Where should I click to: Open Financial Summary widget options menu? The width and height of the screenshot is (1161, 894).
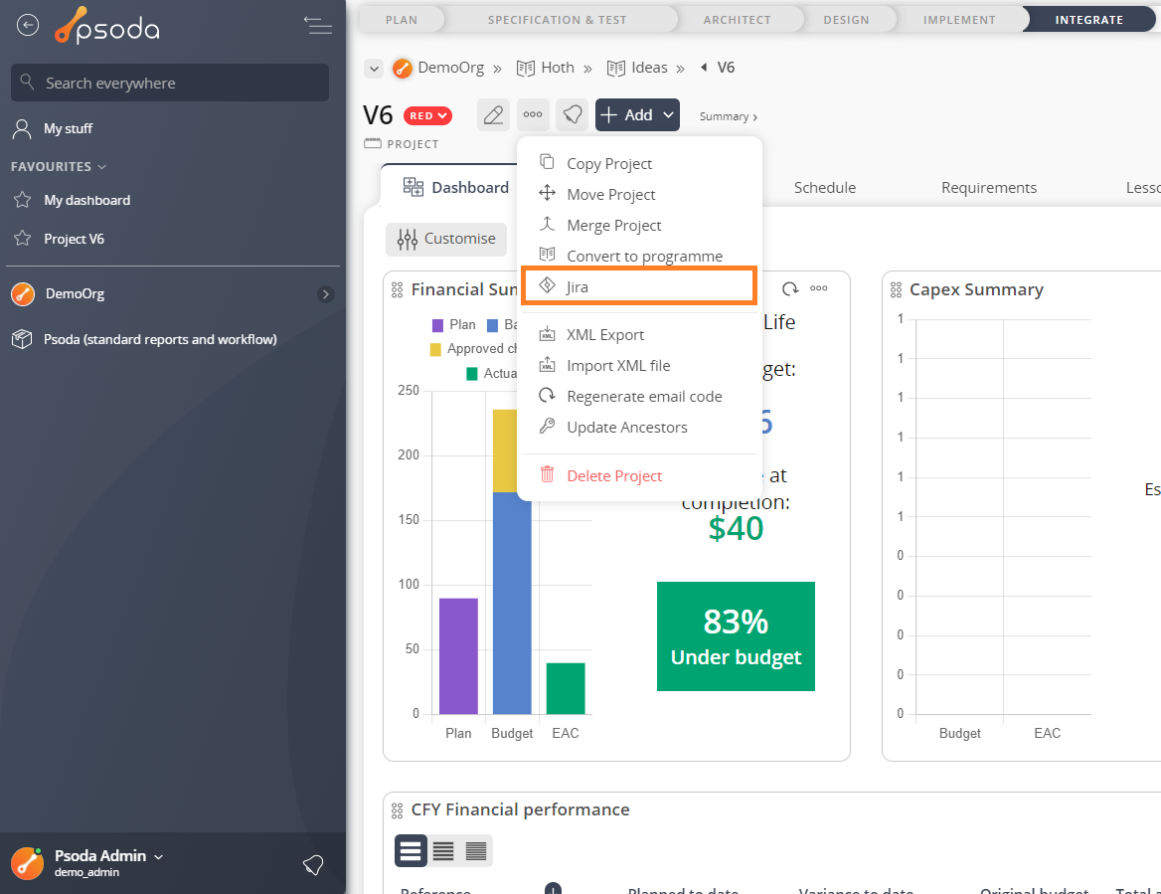[x=819, y=288]
